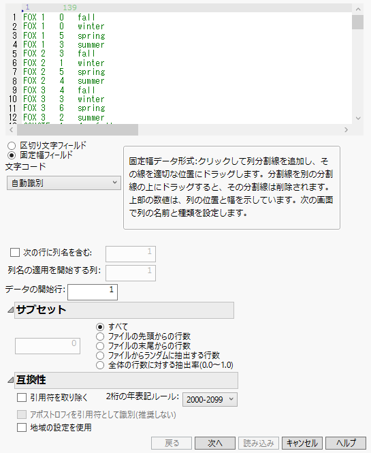Click the subset row count field
The height and width of the screenshot is (453, 371).
[x=48, y=346]
